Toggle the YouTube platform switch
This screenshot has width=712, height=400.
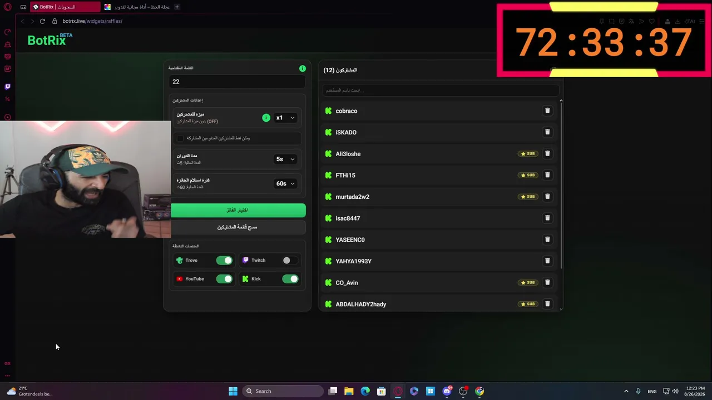[x=224, y=279]
